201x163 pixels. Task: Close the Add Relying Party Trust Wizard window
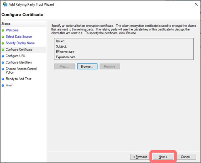click(x=195, y=4)
